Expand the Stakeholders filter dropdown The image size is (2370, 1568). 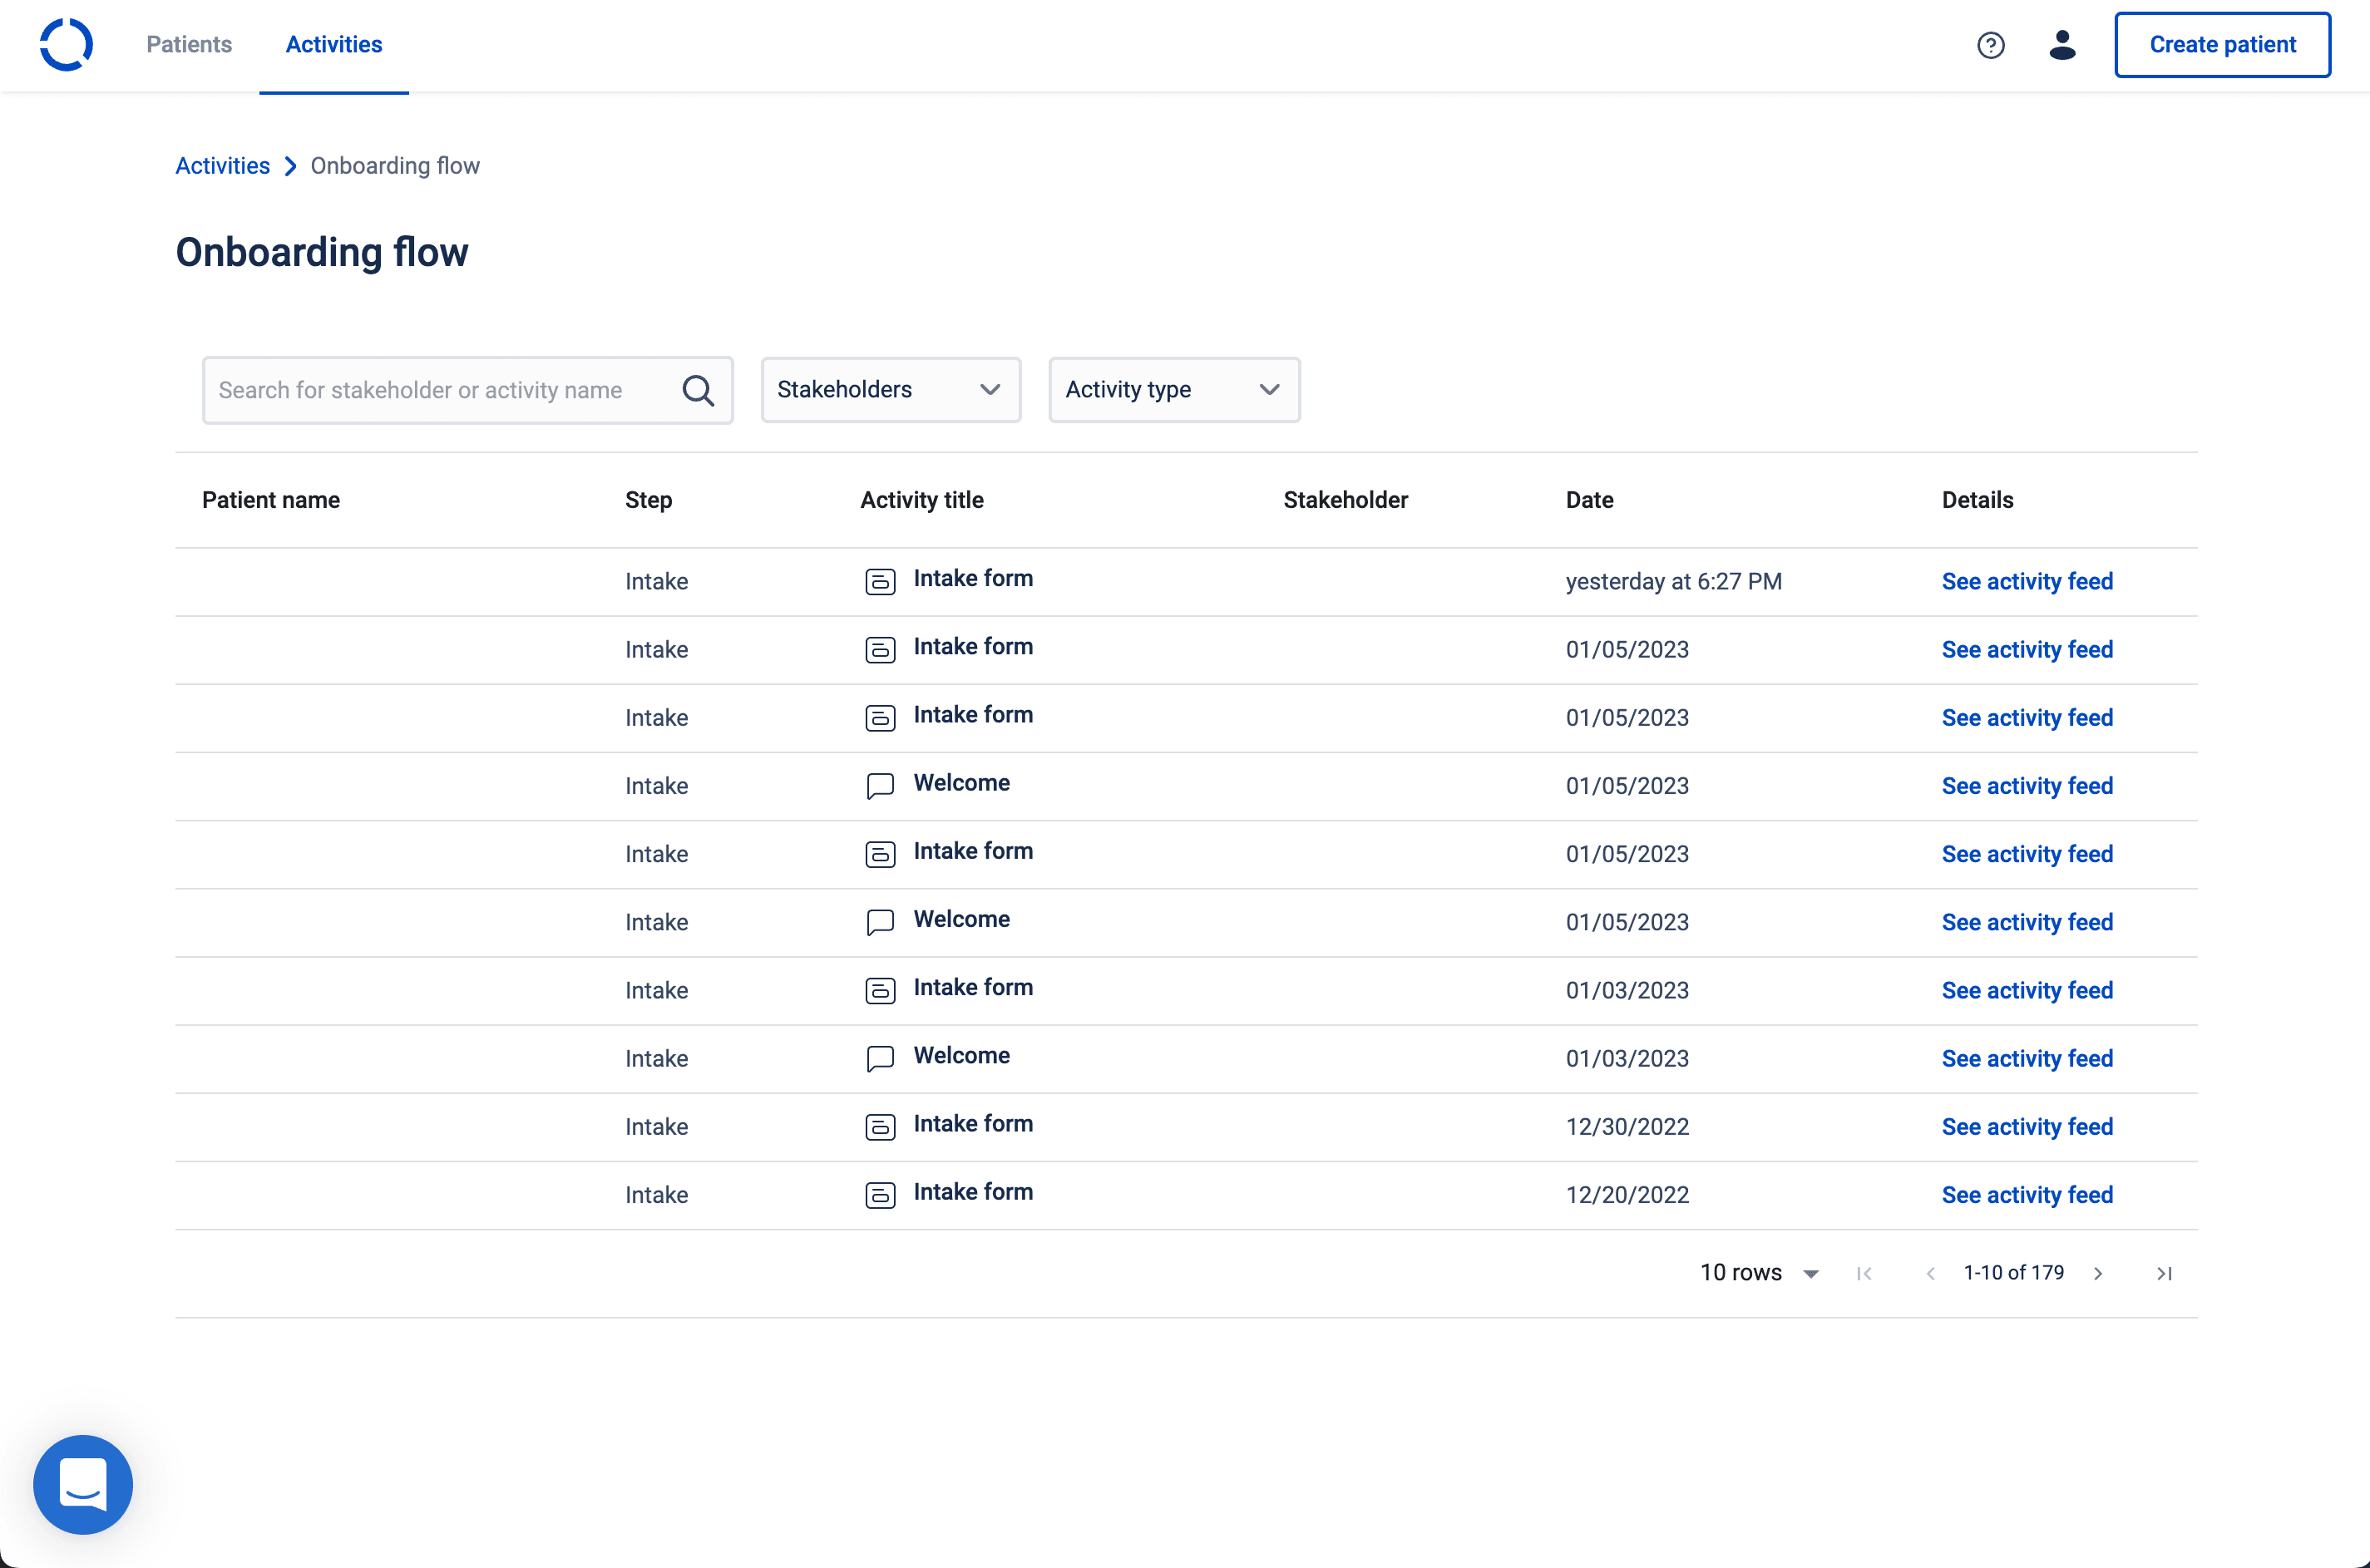(890, 390)
